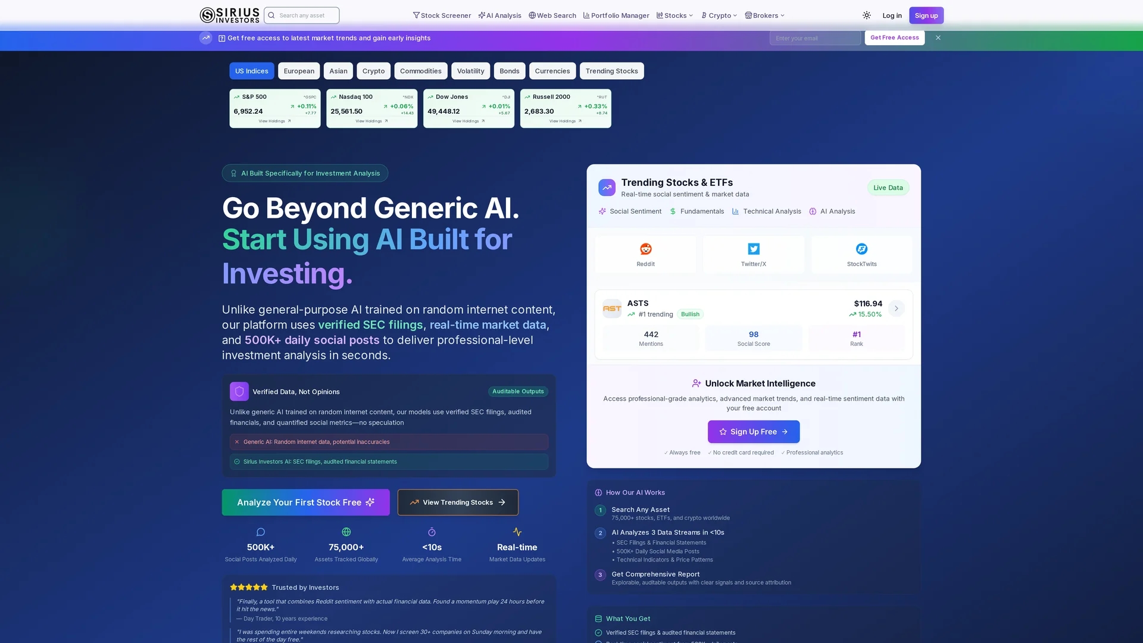Open ASTS details chevron arrow

coord(896,308)
